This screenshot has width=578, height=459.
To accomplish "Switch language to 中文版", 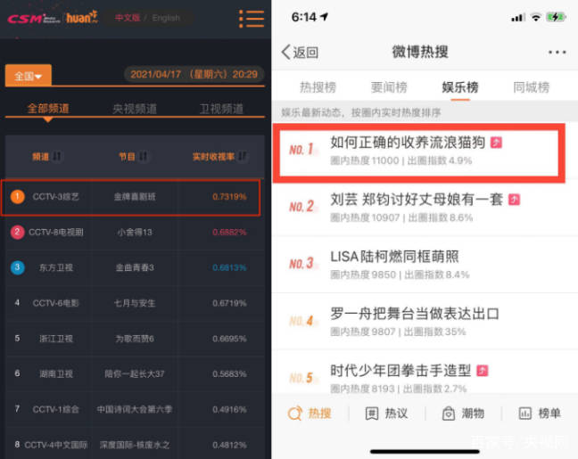I will coord(128,18).
